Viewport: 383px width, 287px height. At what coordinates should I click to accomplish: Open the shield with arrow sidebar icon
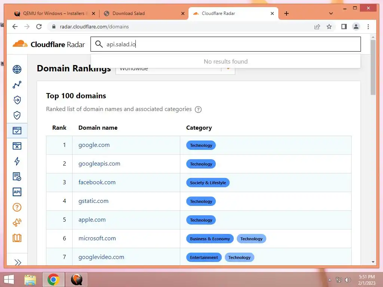point(17,100)
